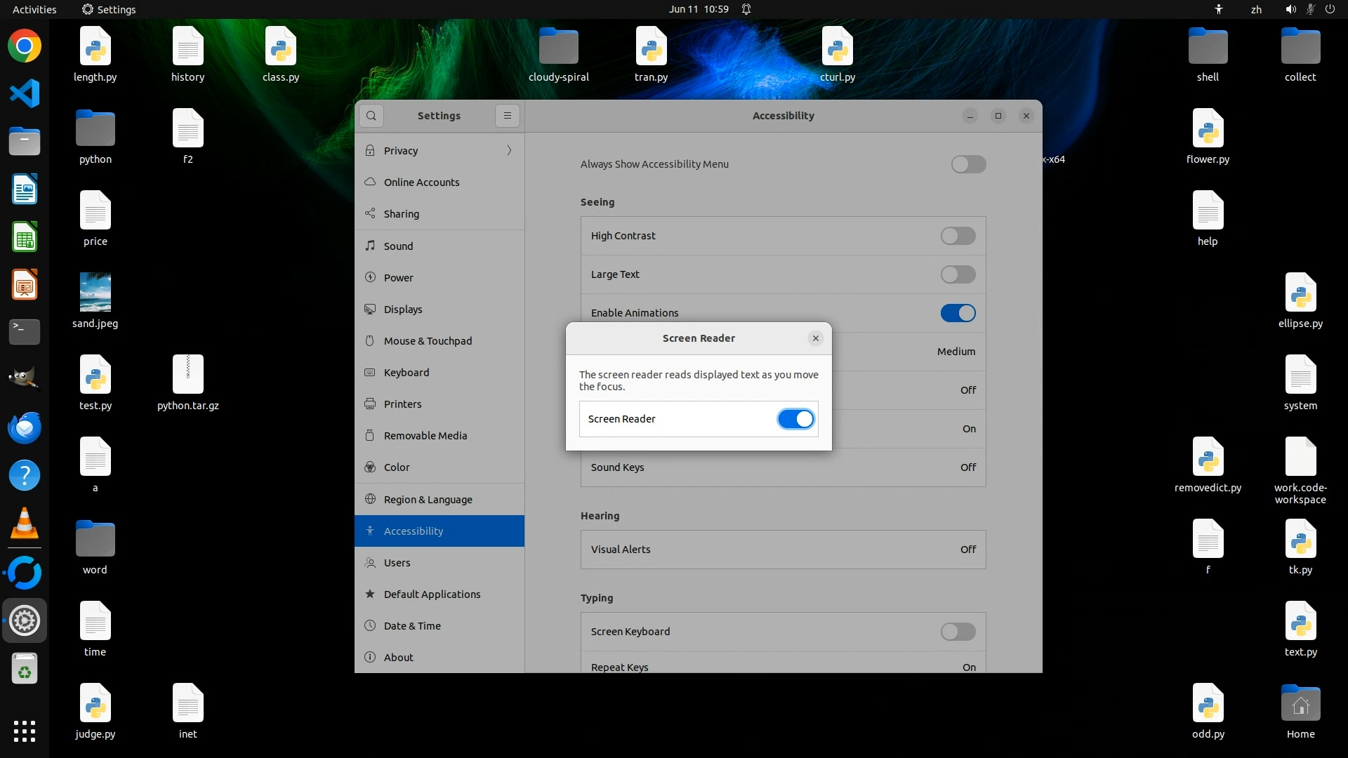The width and height of the screenshot is (1348, 758).
Task: Expand the Privacy submenu chevron
Action: [x=509, y=150]
